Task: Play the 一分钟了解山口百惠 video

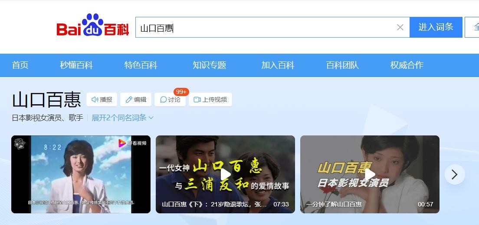Action: 370,174
